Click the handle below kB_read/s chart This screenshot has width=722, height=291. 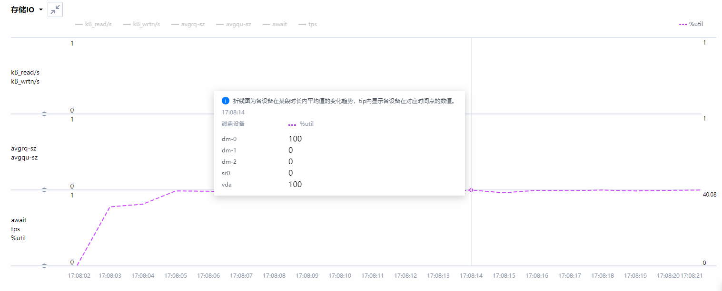point(44,114)
